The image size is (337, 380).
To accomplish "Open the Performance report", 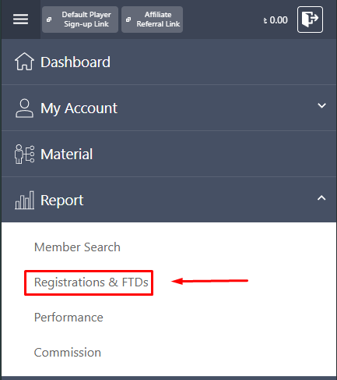I will (68, 318).
